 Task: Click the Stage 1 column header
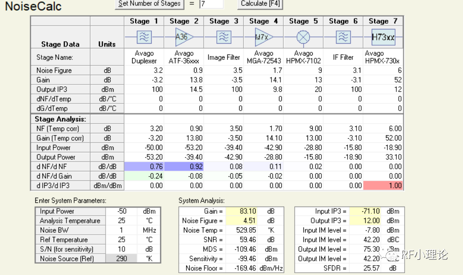click(144, 21)
